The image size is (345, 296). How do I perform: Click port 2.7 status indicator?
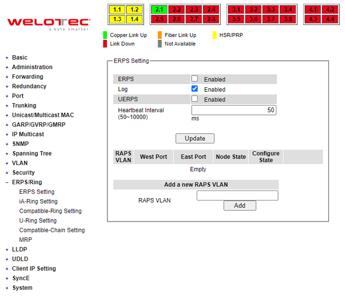pos(194,19)
